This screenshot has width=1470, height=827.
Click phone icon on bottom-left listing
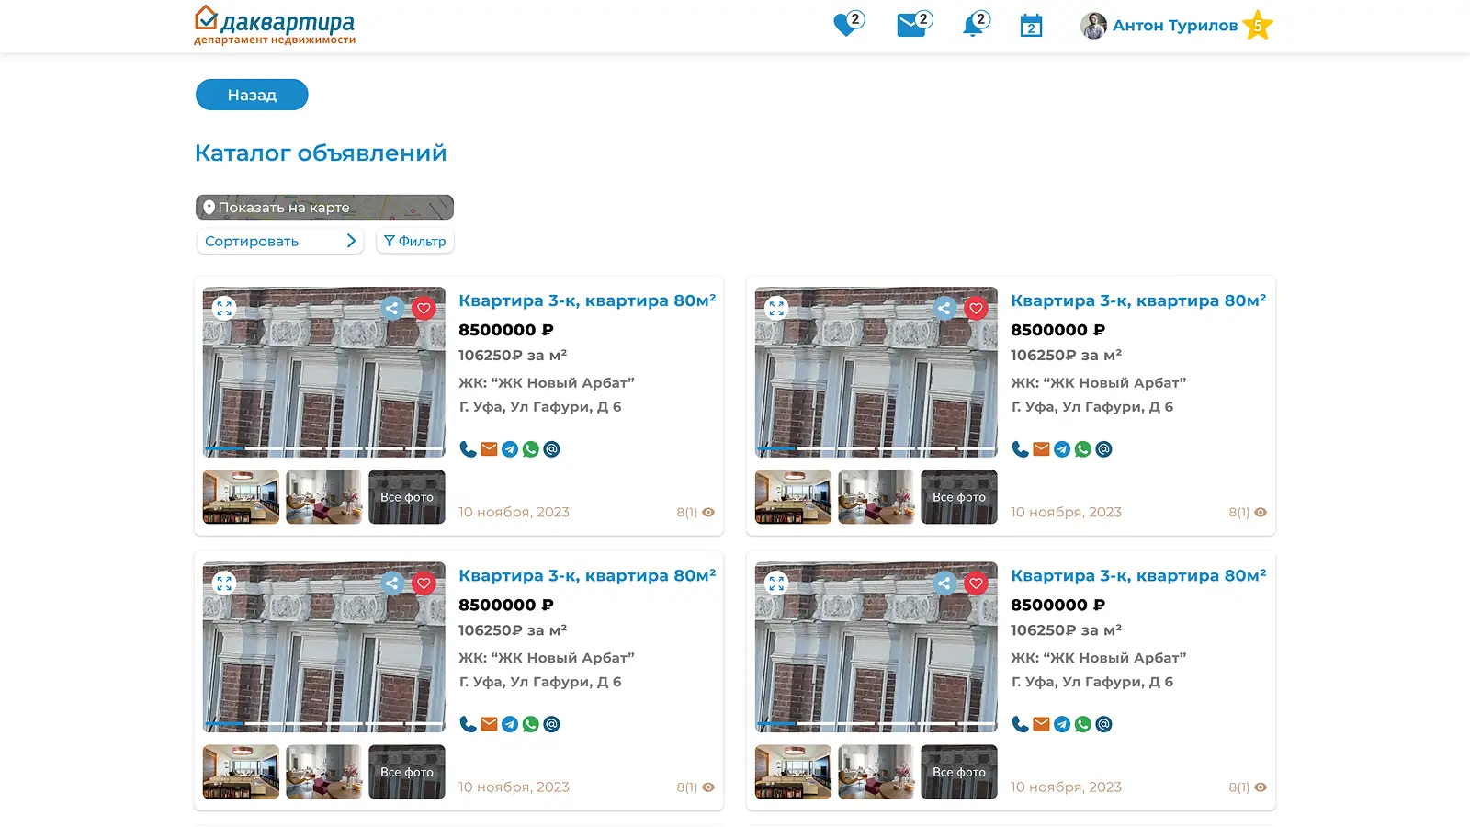pyautogui.click(x=468, y=724)
